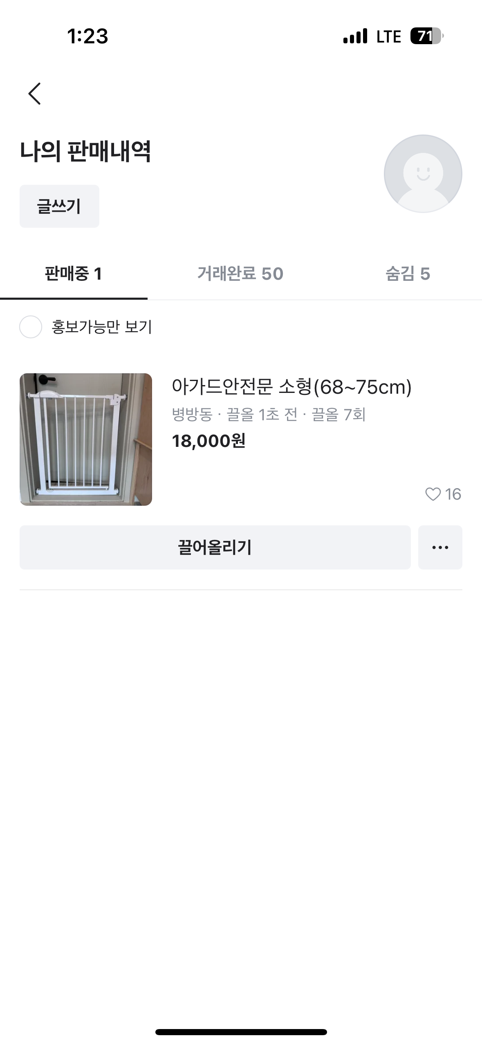Enable the 홍보가능만 보기 checkbox
The height and width of the screenshot is (1045, 482).
tap(31, 327)
